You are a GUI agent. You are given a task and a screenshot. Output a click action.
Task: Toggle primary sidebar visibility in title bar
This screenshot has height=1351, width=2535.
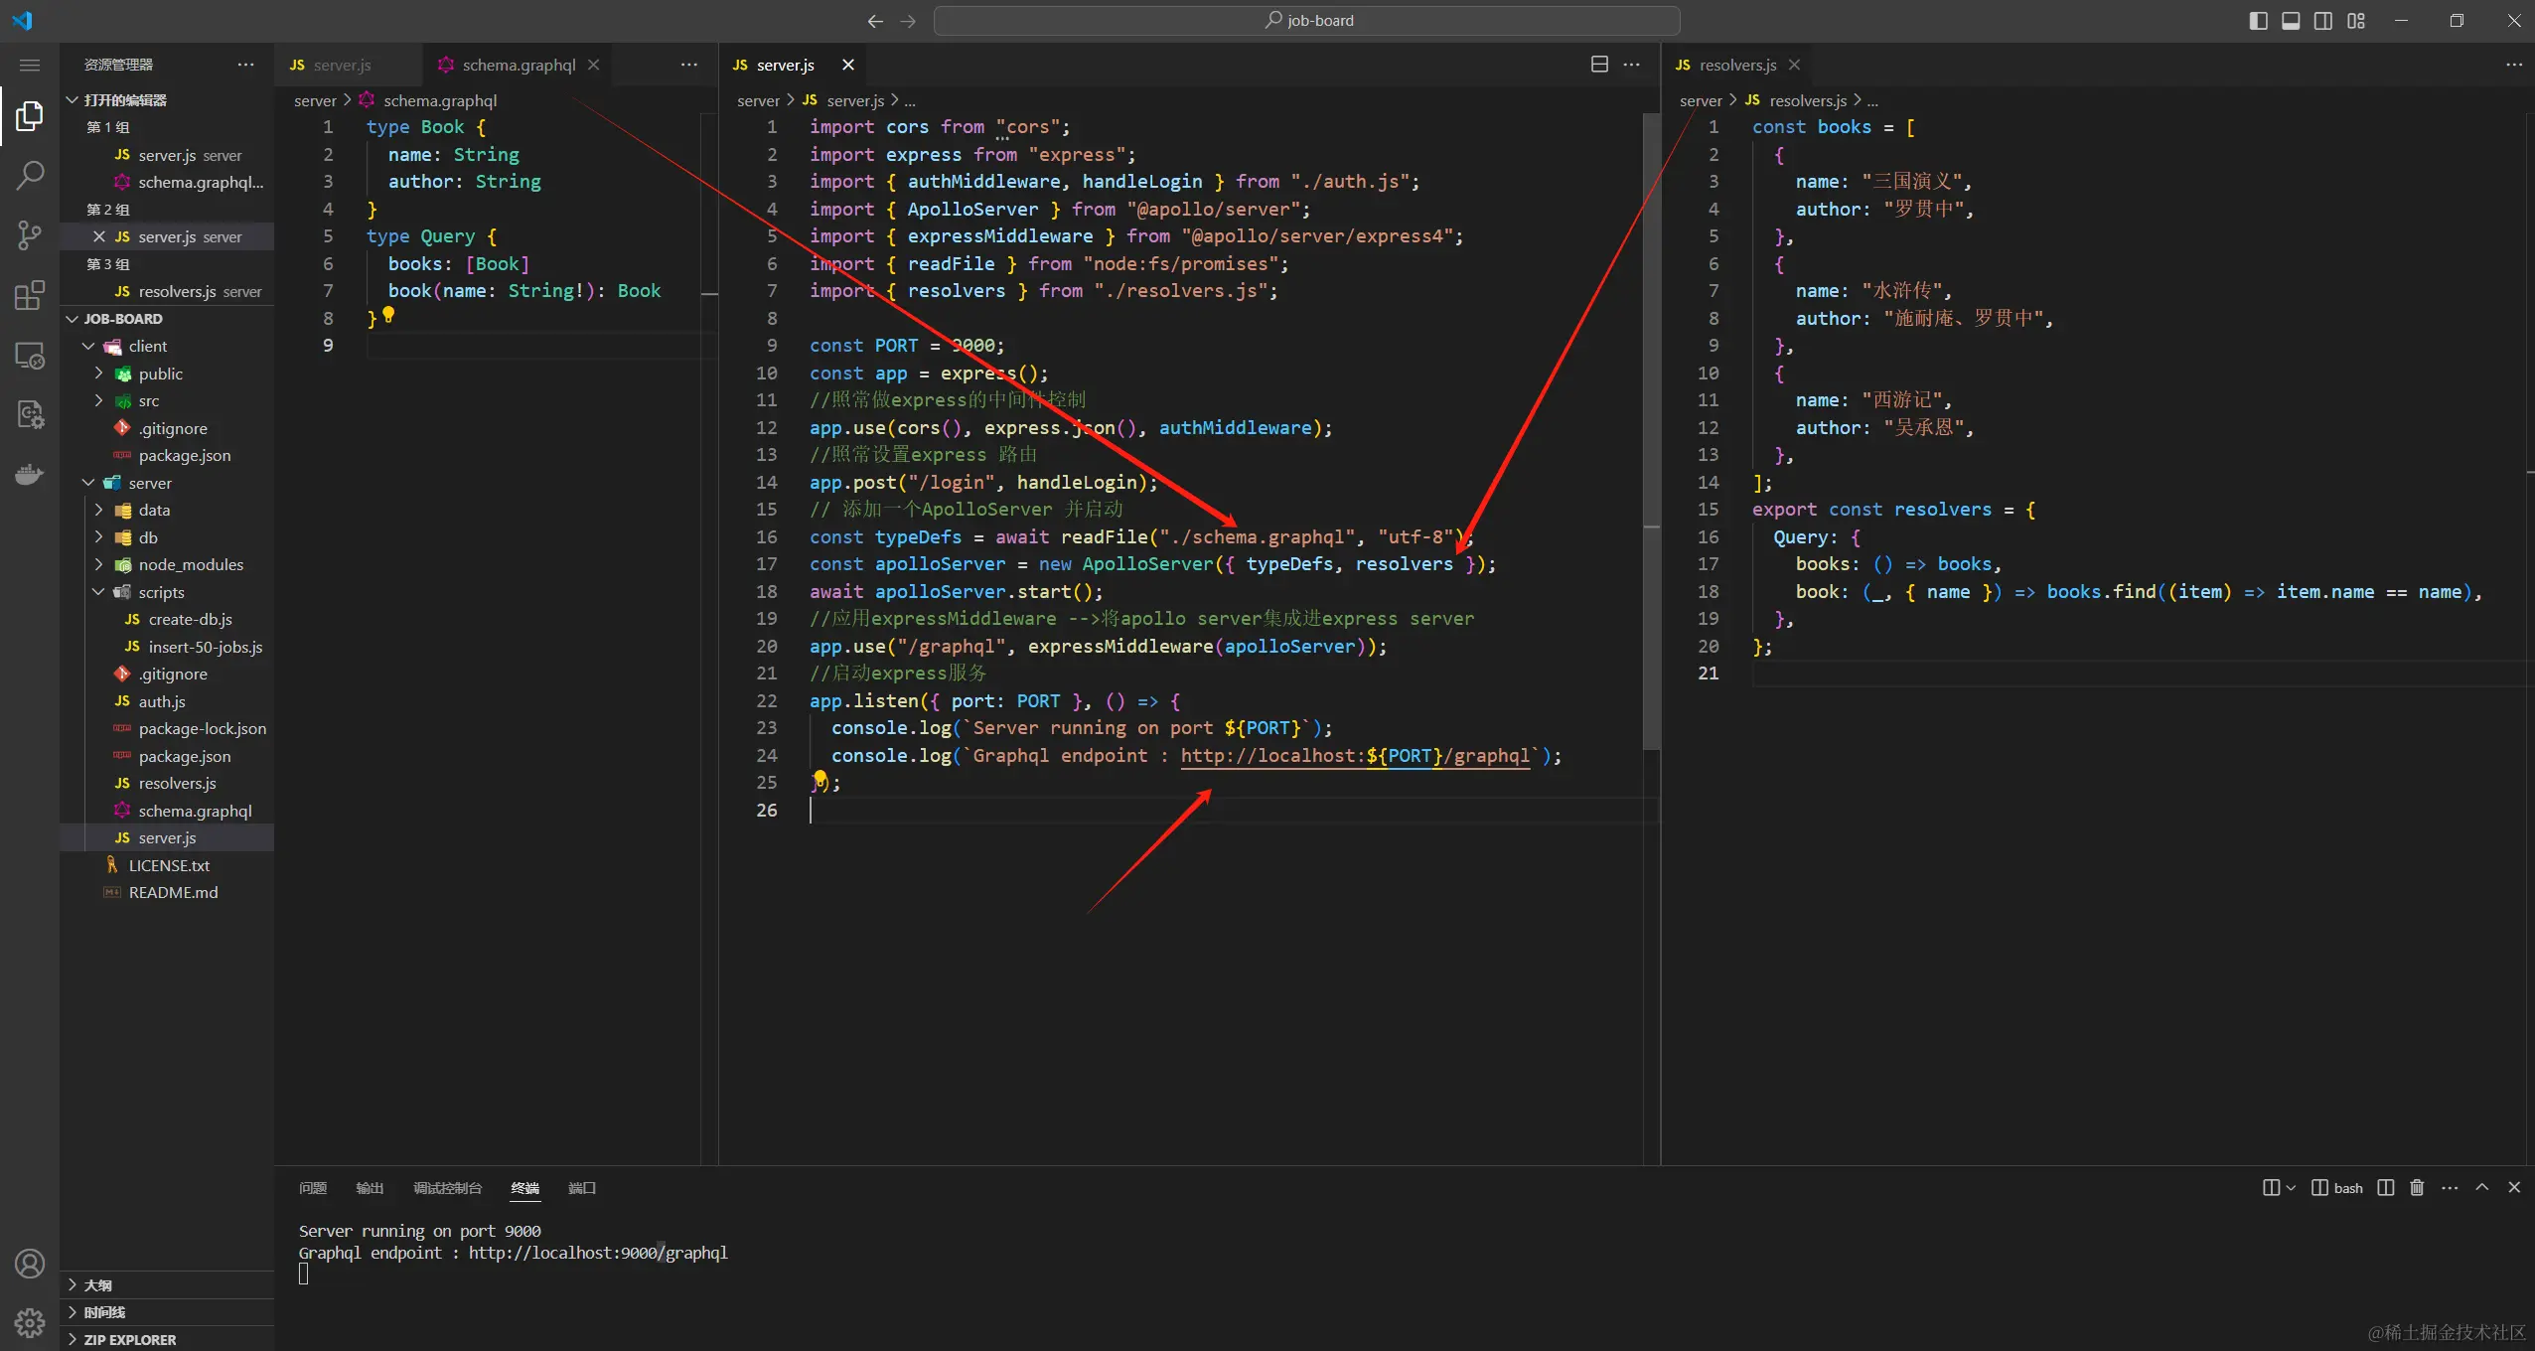pyautogui.click(x=2258, y=21)
